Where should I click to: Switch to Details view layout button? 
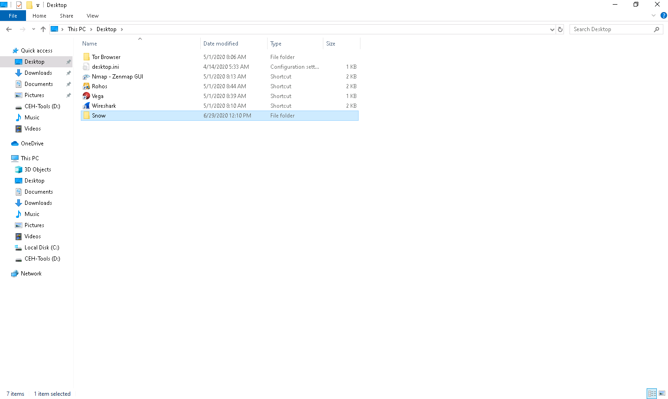pyautogui.click(x=652, y=393)
